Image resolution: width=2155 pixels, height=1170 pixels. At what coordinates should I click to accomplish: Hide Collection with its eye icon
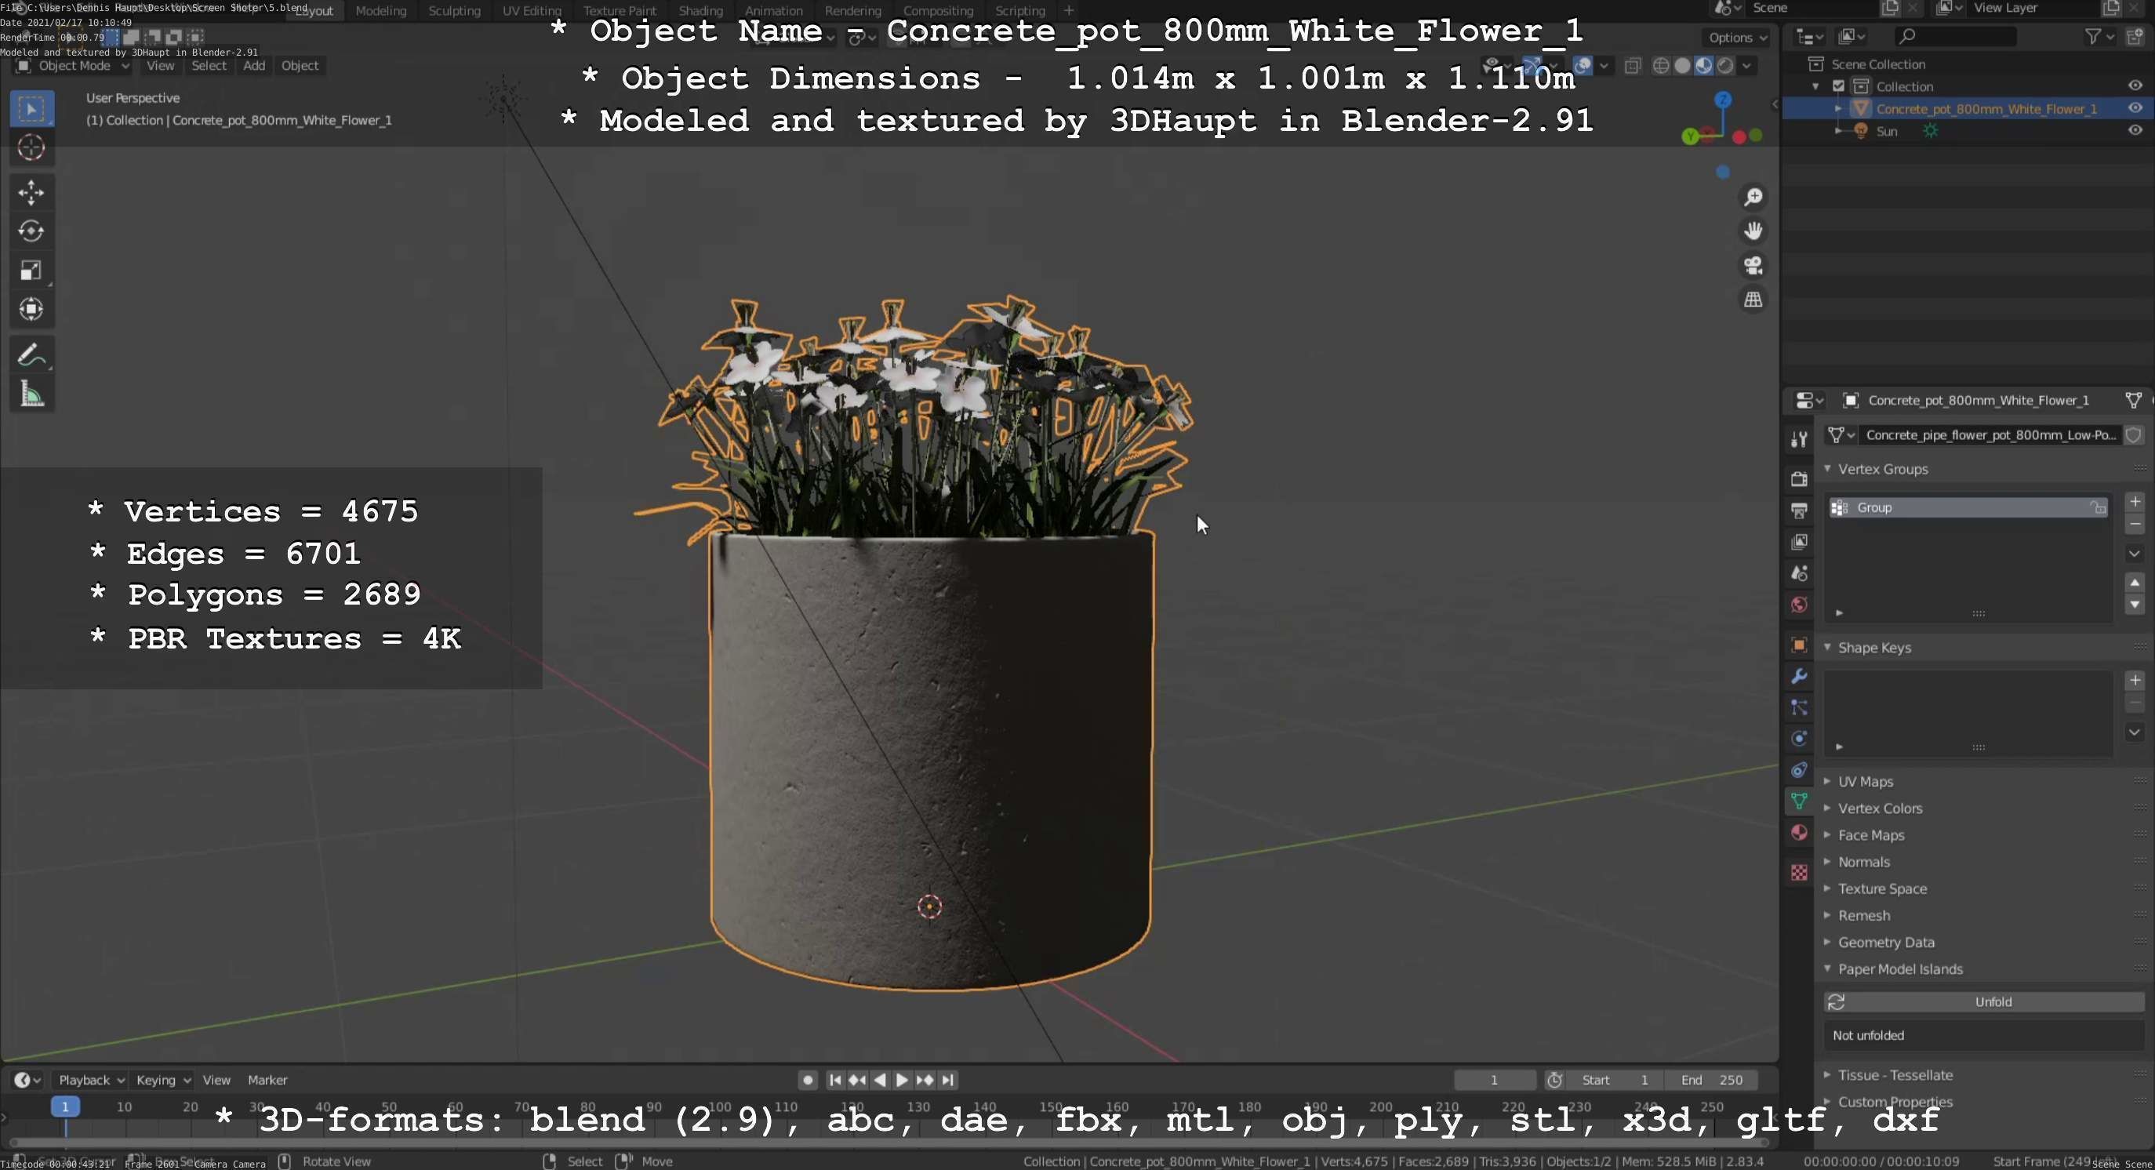pyautogui.click(x=2135, y=86)
